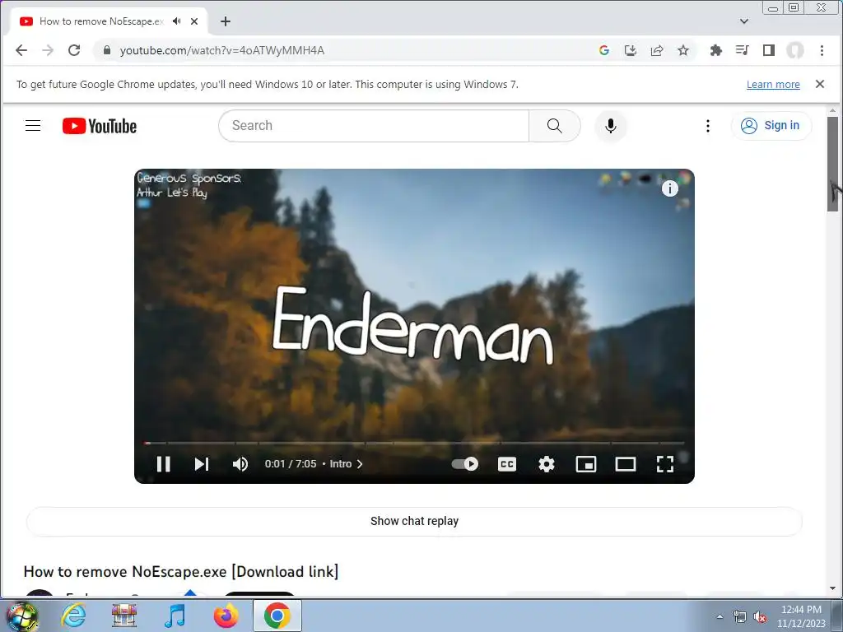Click the scrollbar down arrow

click(832, 588)
